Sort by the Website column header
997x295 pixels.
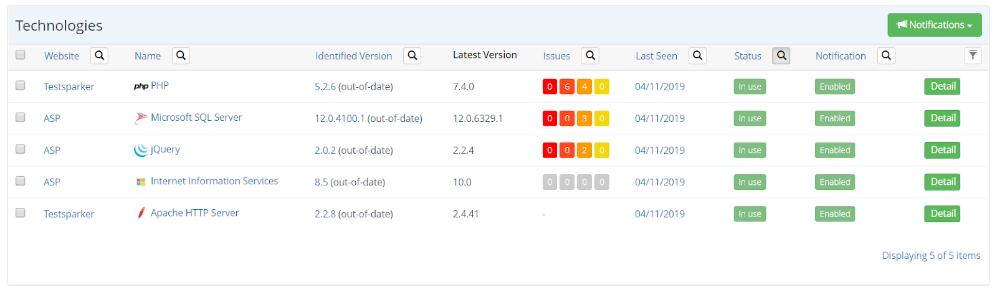tap(62, 56)
